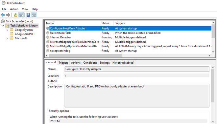
Task: Sort tasks by the Name column header
Action: point(73,23)
